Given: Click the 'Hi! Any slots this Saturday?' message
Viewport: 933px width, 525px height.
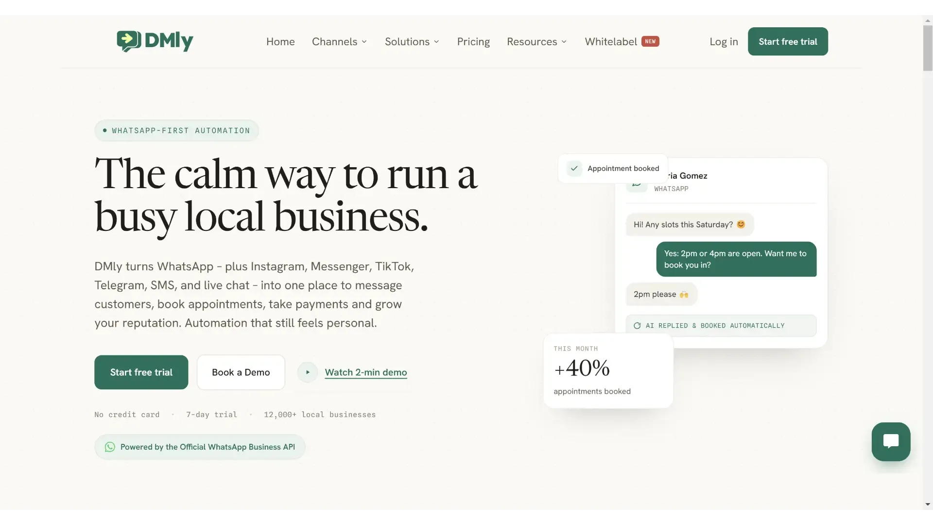Looking at the screenshot, I should coord(690,224).
